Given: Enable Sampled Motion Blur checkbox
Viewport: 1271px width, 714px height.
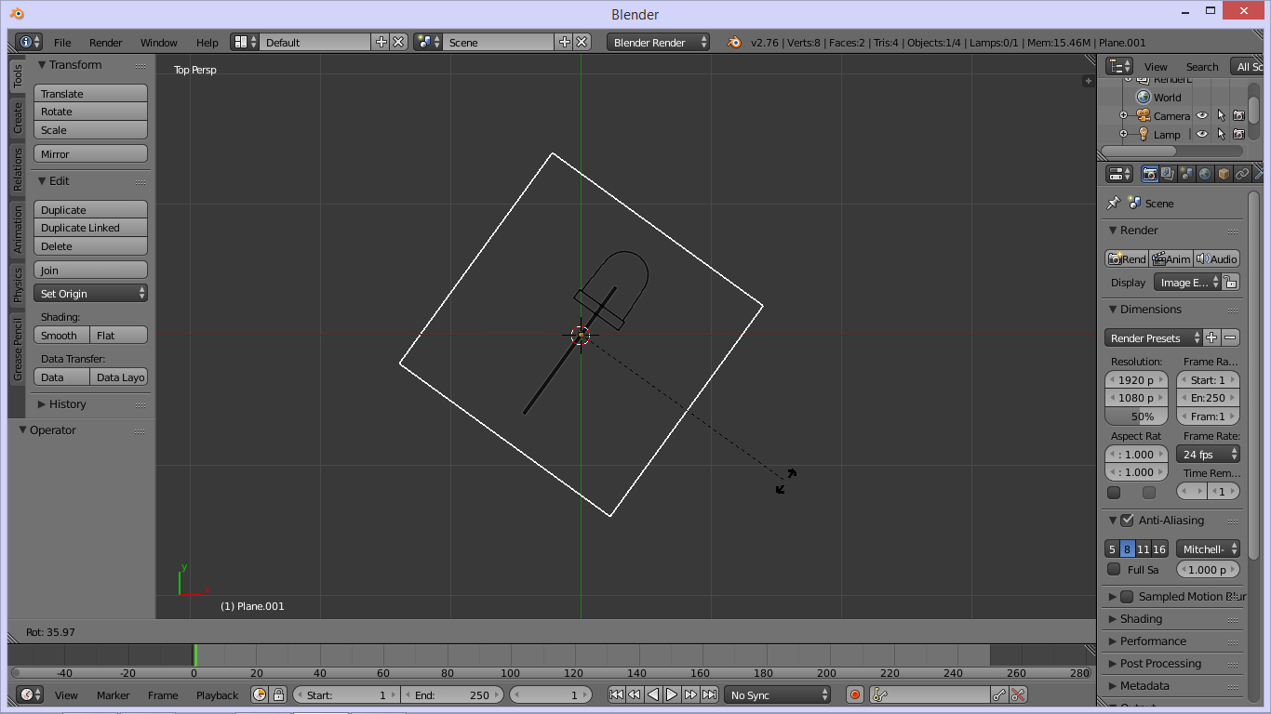Looking at the screenshot, I should [1127, 597].
